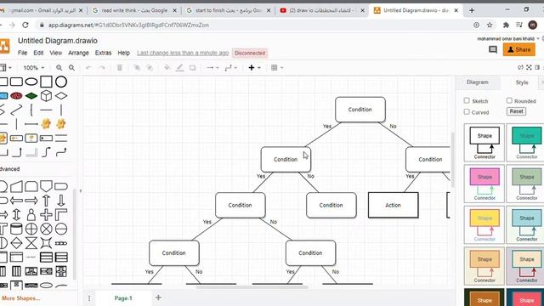Open a new browser tab
The height and width of the screenshot is (306, 544).
pyautogui.click(x=472, y=10)
